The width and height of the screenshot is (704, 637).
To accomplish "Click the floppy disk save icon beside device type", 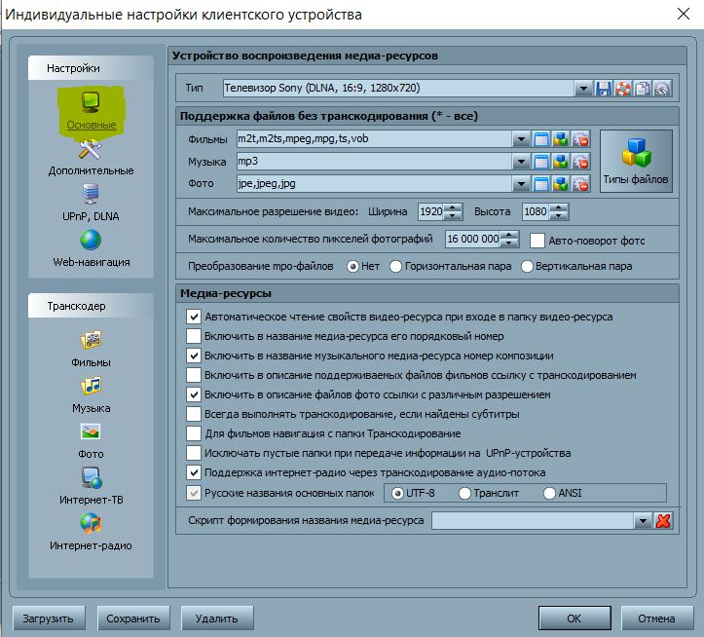I will pos(604,89).
